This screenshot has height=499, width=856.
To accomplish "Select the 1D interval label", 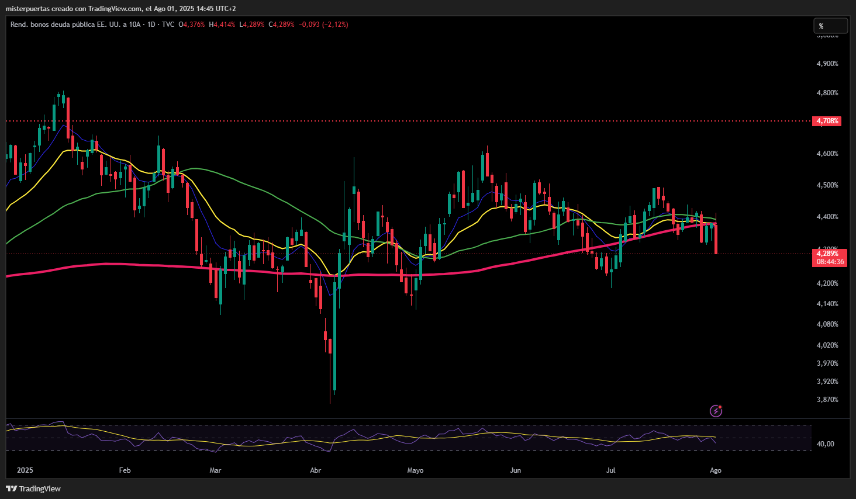I will (x=151, y=25).
